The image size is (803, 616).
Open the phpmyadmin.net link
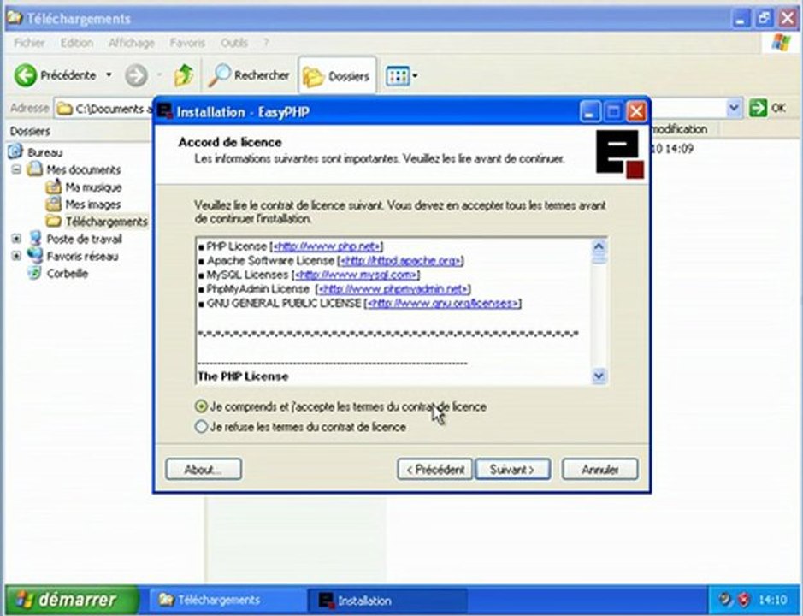click(x=393, y=289)
